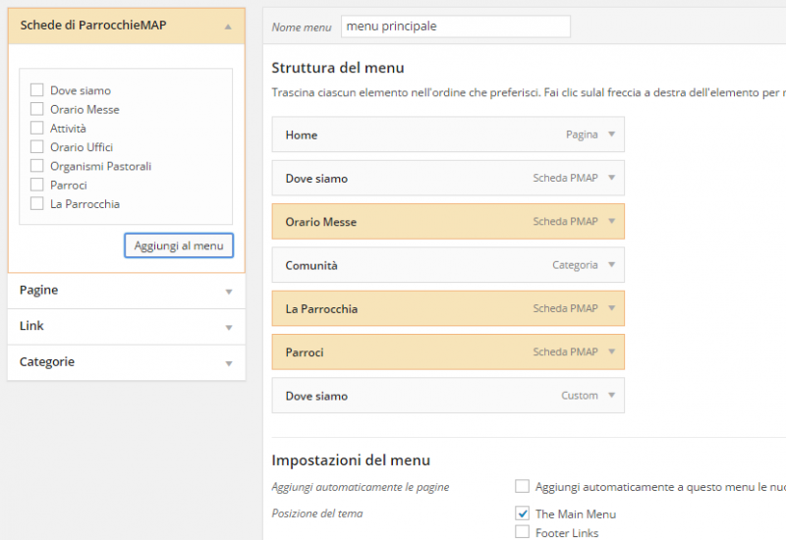Expand the Custom Dove siamo item arrow
This screenshot has width=786, height=540.
(611, 396)
